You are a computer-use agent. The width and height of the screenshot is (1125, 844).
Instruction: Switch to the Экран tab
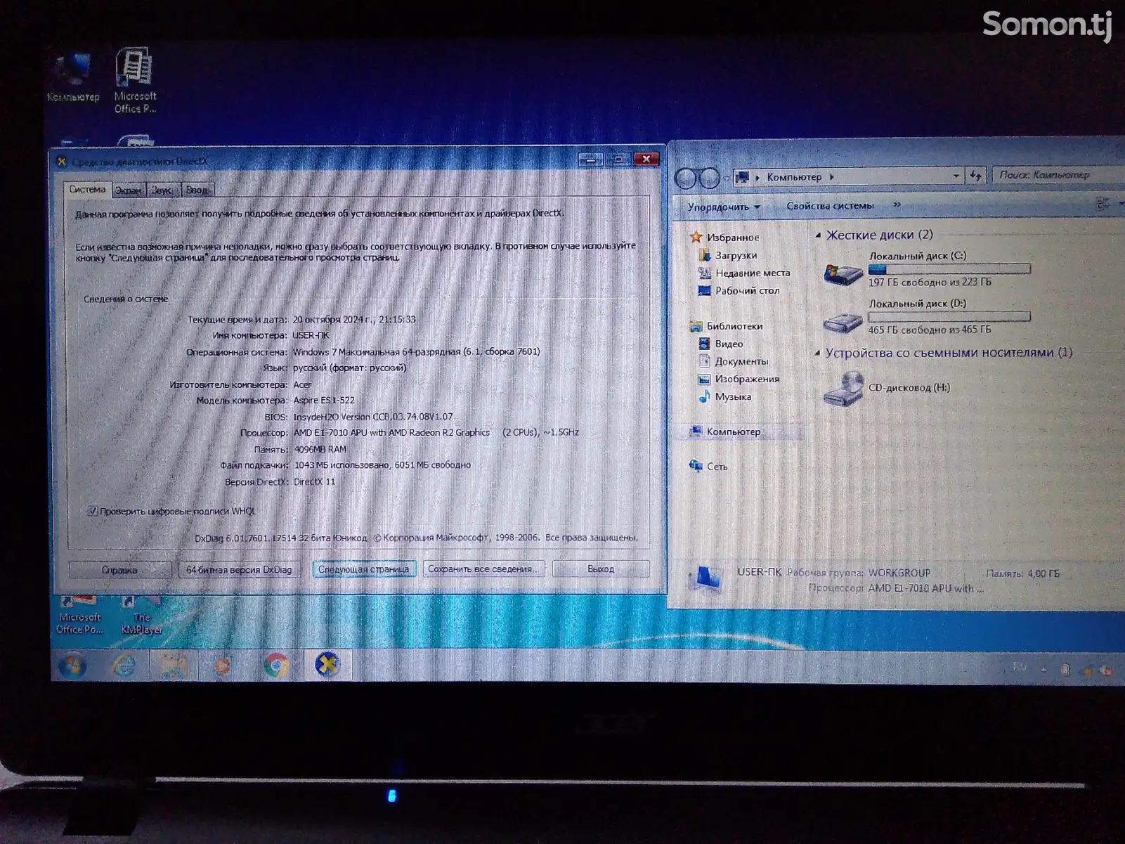(128, 190)
